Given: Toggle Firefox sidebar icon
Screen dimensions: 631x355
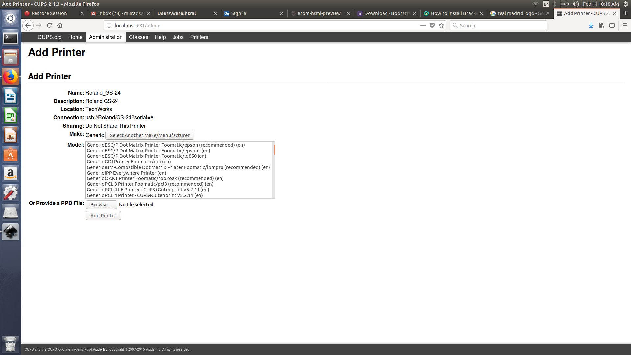Looking at the screenshot, I should tap(612, 25).
